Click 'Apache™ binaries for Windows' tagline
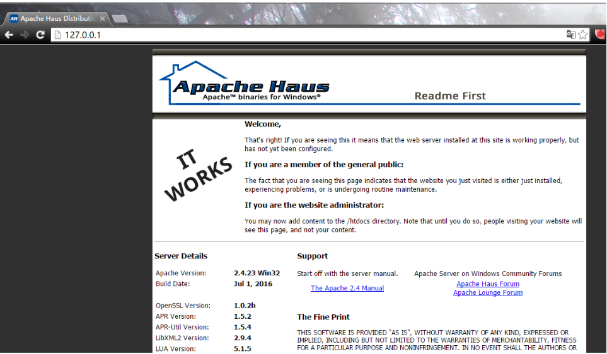607x354 pixels. pyautogui.click(x=262, y=97)
